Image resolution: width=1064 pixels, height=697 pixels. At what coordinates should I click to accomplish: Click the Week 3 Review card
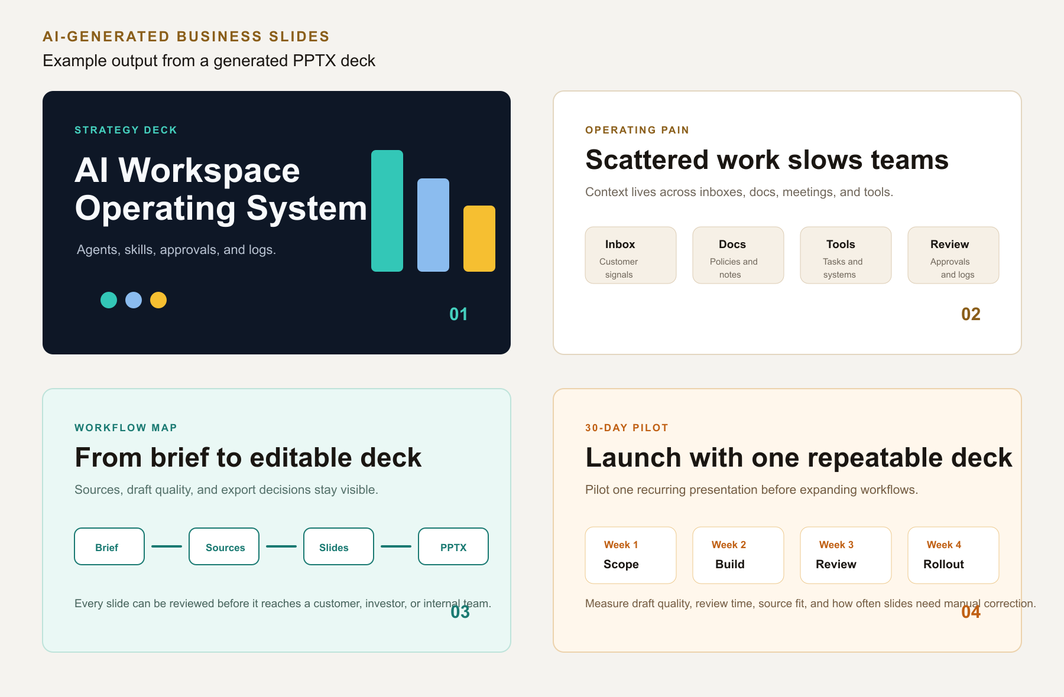coord(846,555)
